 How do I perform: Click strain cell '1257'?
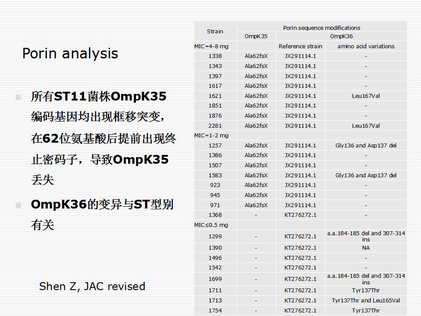click(215, 146)
